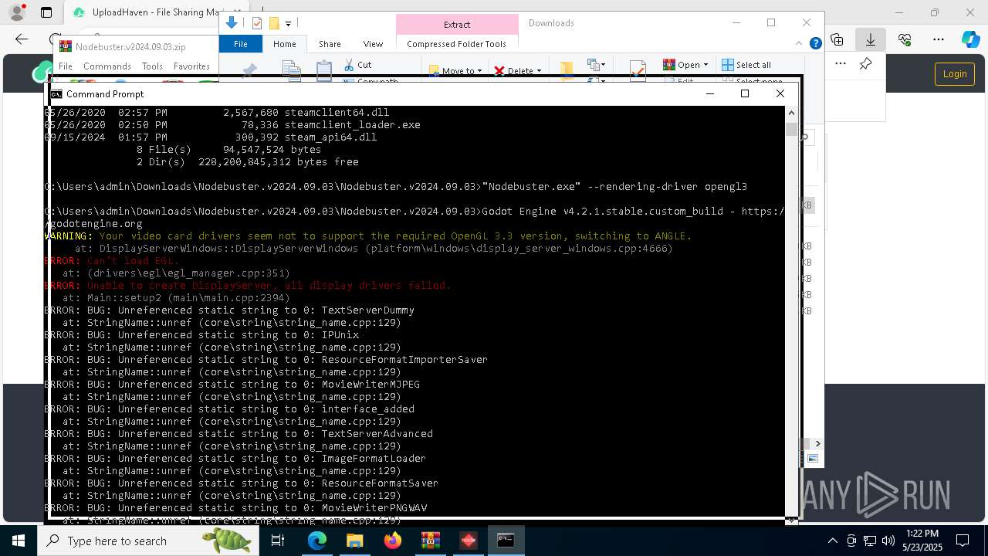Image resolution: width=988 pixels, height=556 pixels.
Task: Go back in the Edge browser
Action: click(x=22, y=39)
